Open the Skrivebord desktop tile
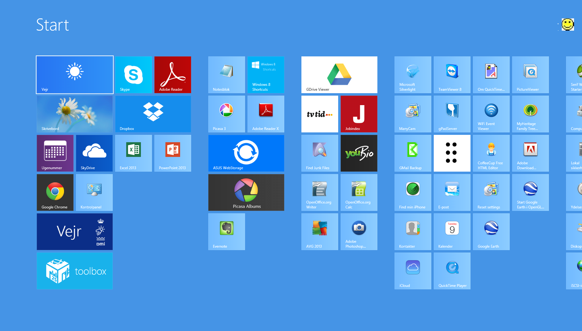Screen dimensions: 582x331 click(75, 114)
